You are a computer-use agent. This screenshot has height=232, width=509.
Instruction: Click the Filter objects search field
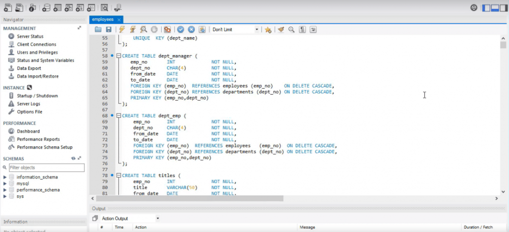pyautogui.click(x=46, y=168)
